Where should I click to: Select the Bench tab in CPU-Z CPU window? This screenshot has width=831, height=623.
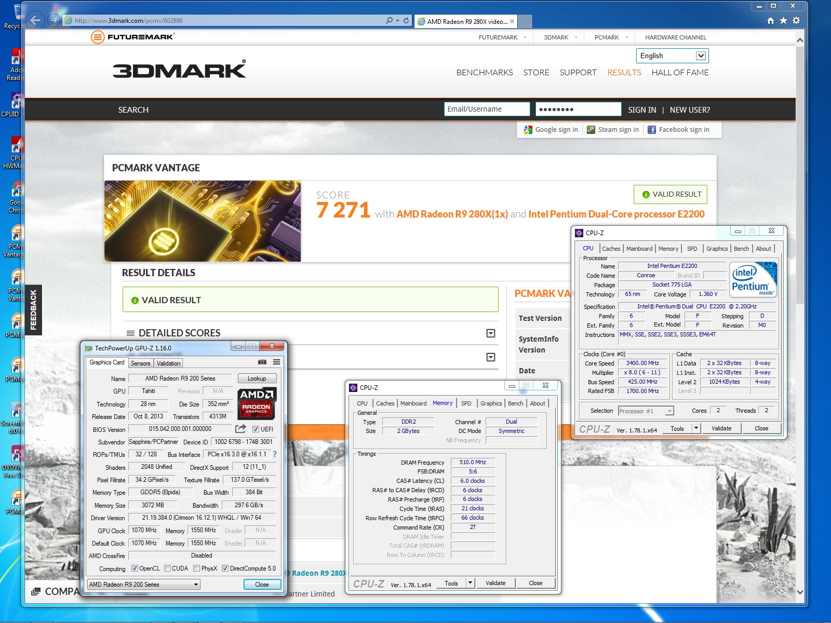741,249
